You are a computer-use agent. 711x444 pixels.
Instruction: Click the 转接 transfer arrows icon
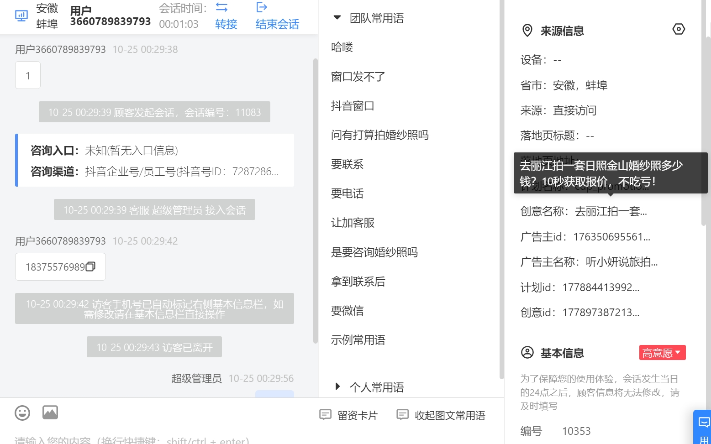[x=221, y=7]
